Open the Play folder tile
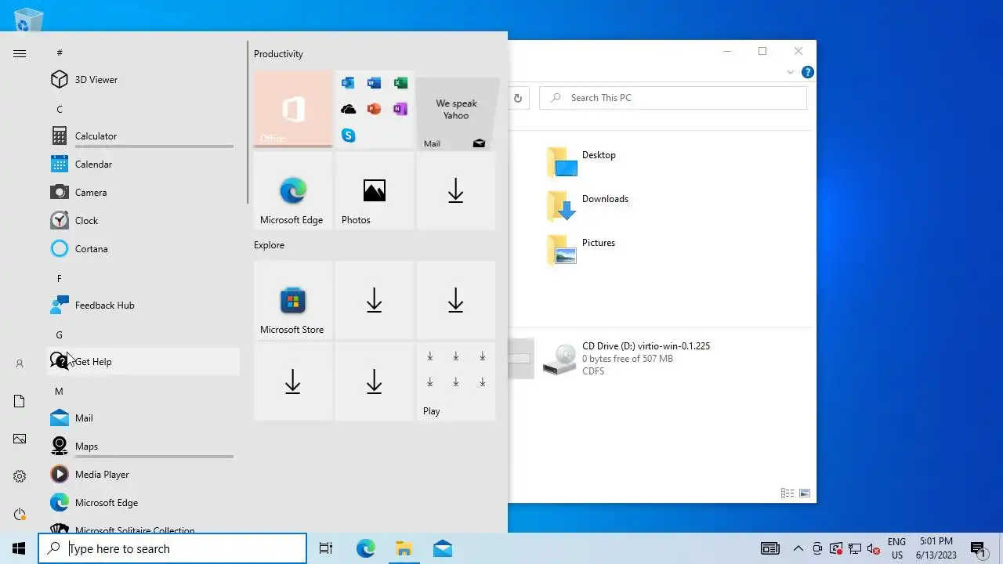Viewport: 1003px width, 564px height. pyautogui.click(x=456, y=382)
